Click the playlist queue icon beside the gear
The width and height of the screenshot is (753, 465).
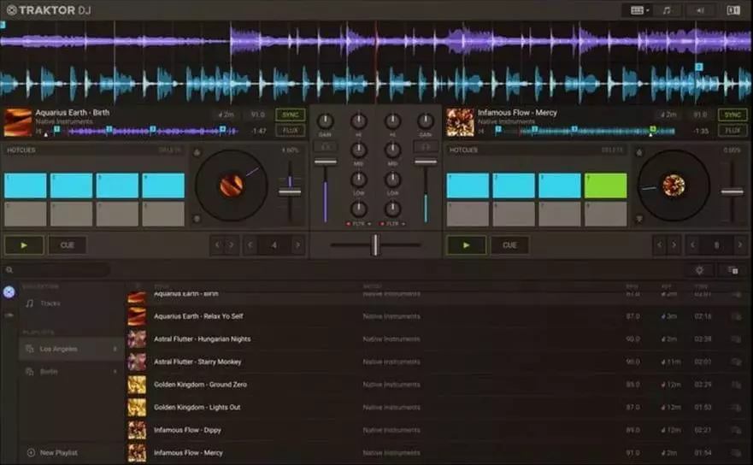[732, 270]
